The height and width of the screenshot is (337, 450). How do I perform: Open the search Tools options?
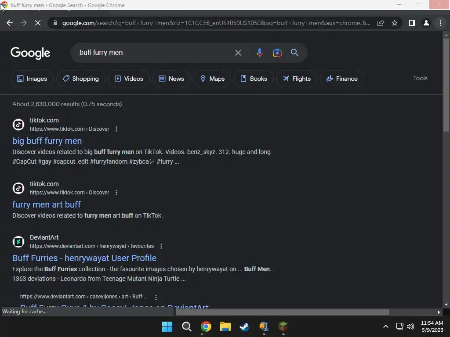[420, 78]
